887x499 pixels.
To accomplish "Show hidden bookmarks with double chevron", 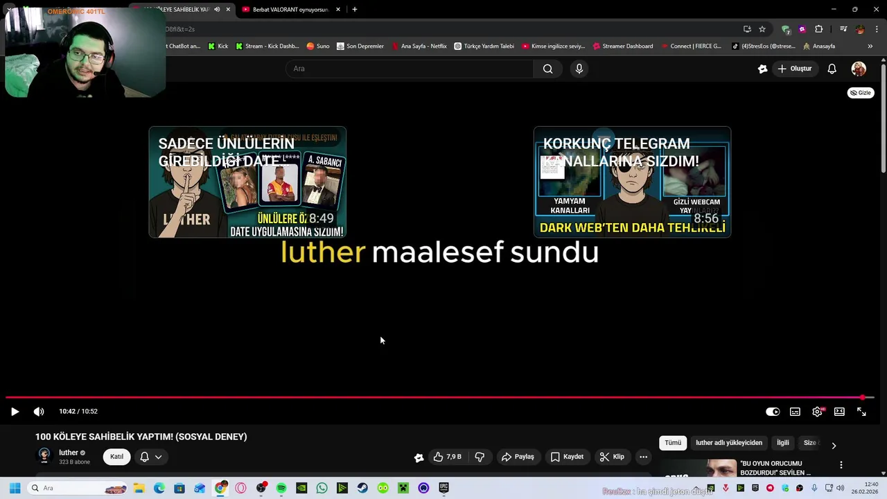I will [870, 46].
